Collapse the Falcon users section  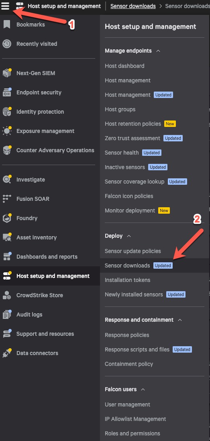(x=143, y=390)
